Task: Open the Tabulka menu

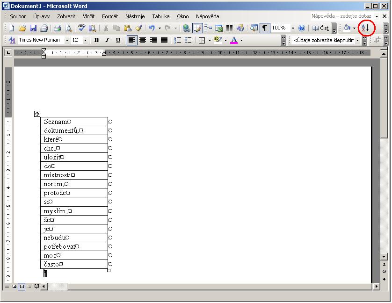Action: 160,16
